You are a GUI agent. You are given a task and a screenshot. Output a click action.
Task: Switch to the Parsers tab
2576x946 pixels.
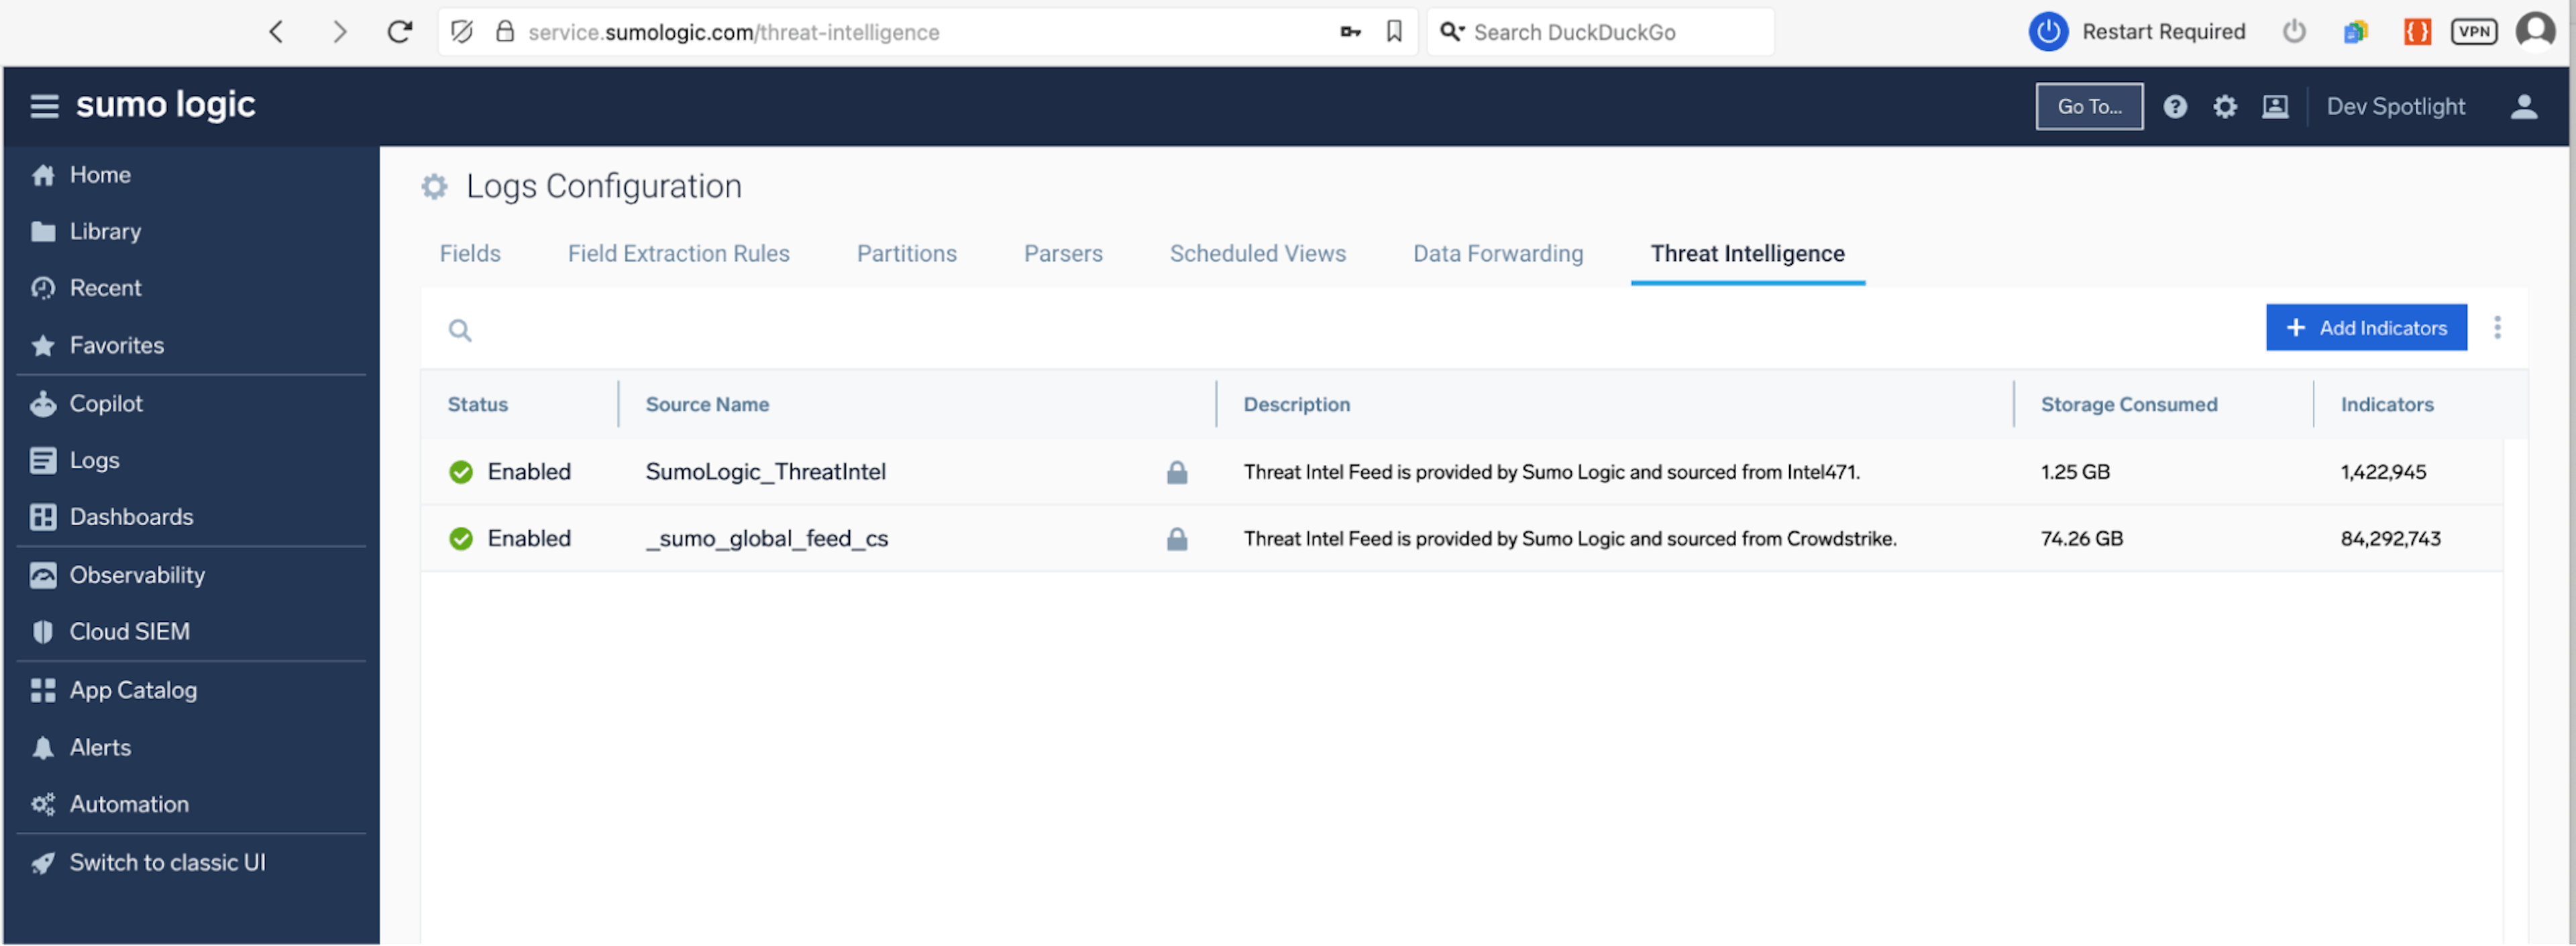point(1063,254)
